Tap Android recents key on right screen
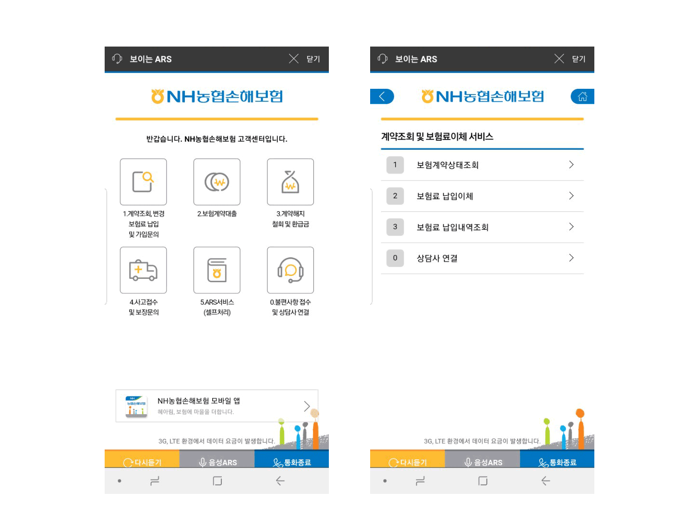The height and width of the screenshot is (527, 699). click(x=420, y=481)
